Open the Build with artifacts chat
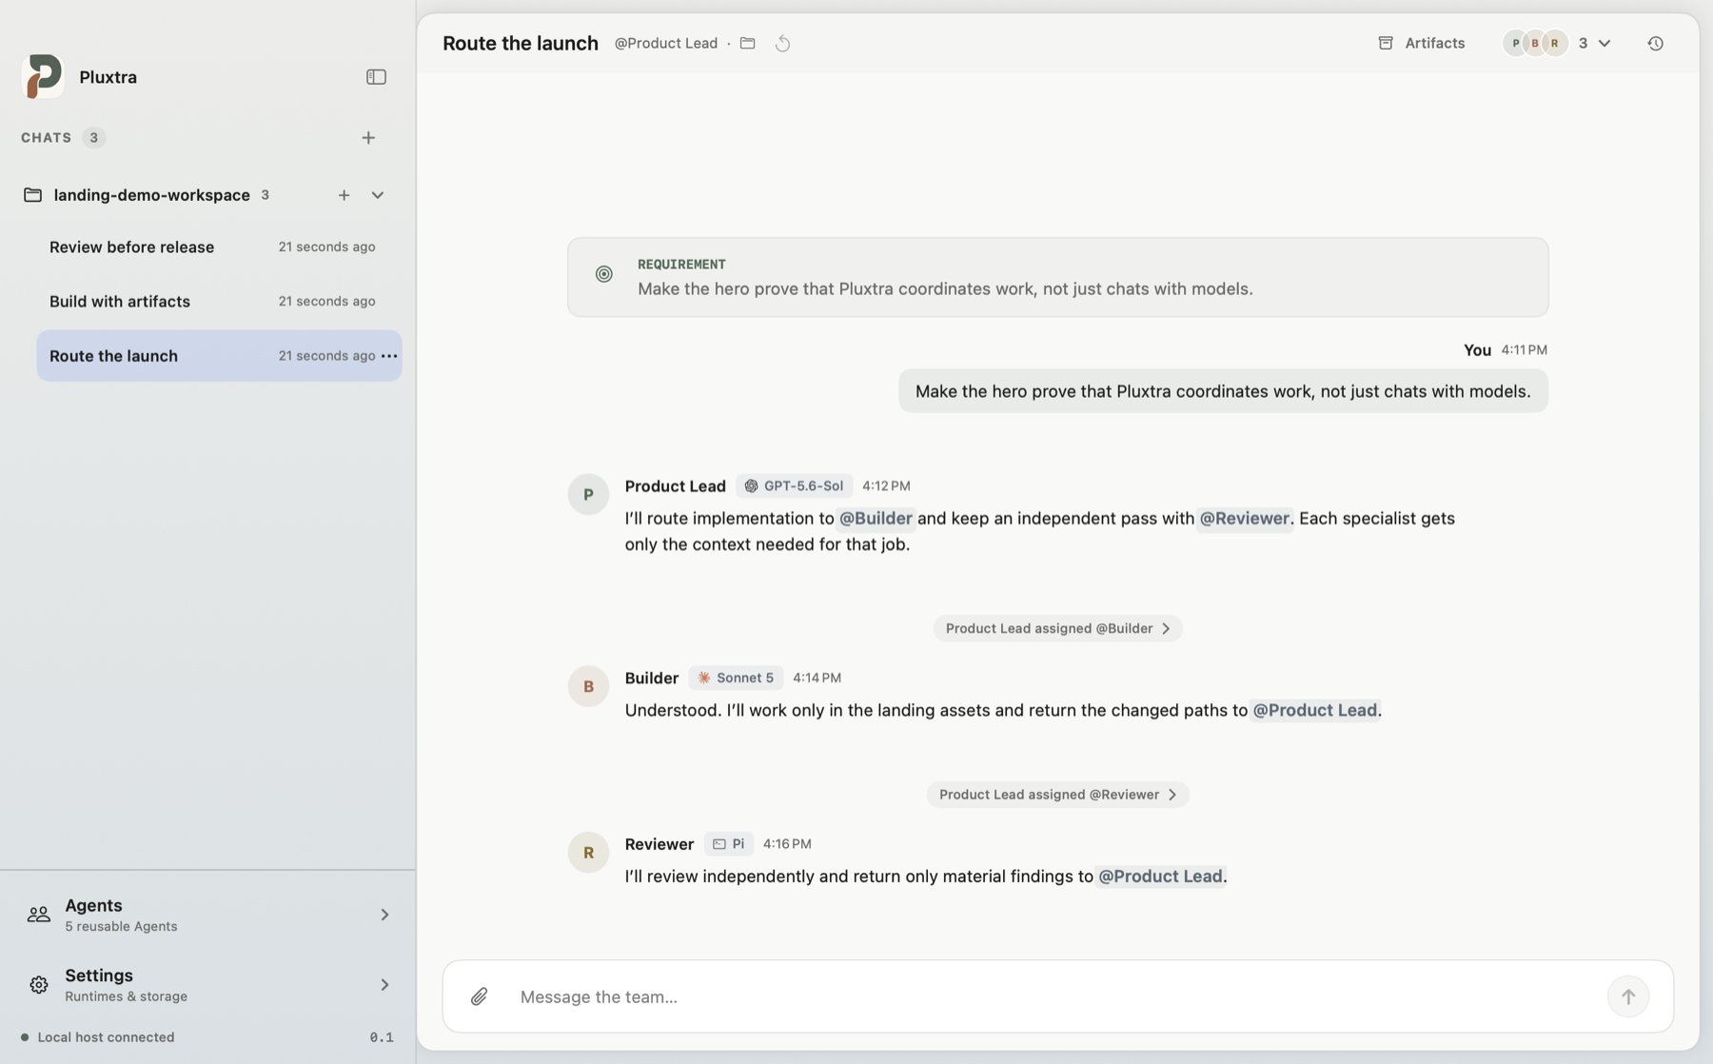 pyautogui.click(x=219, y=302)
